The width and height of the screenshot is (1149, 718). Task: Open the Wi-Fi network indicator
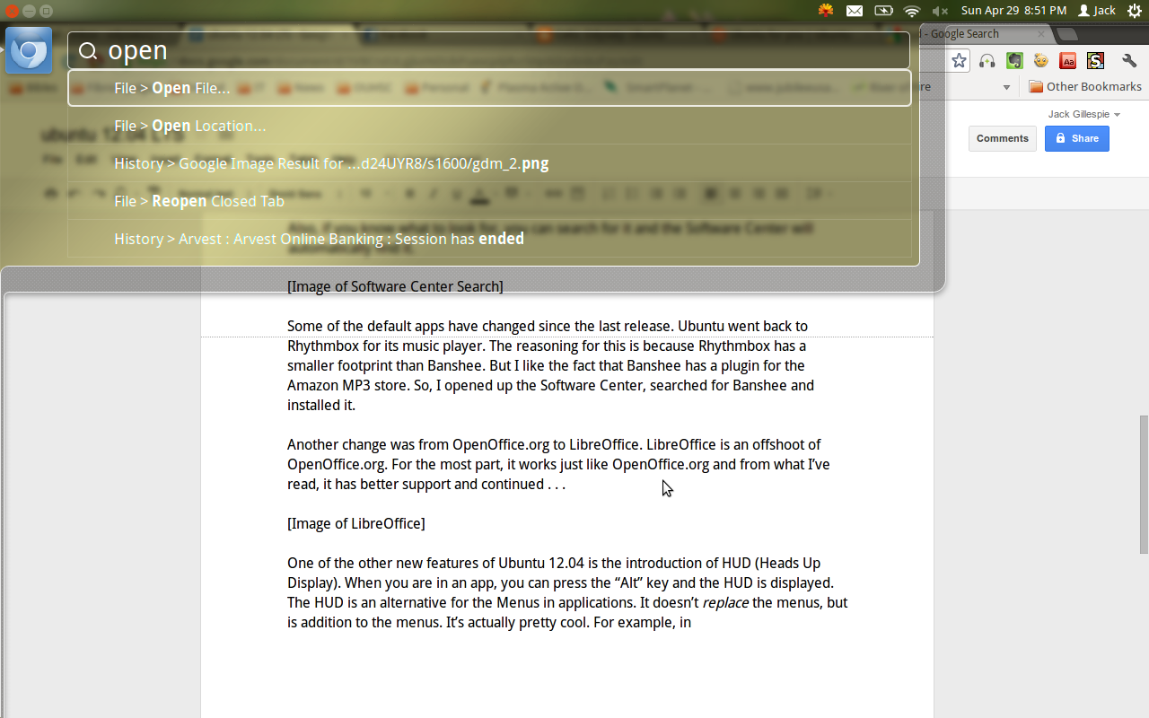(912, 11)
